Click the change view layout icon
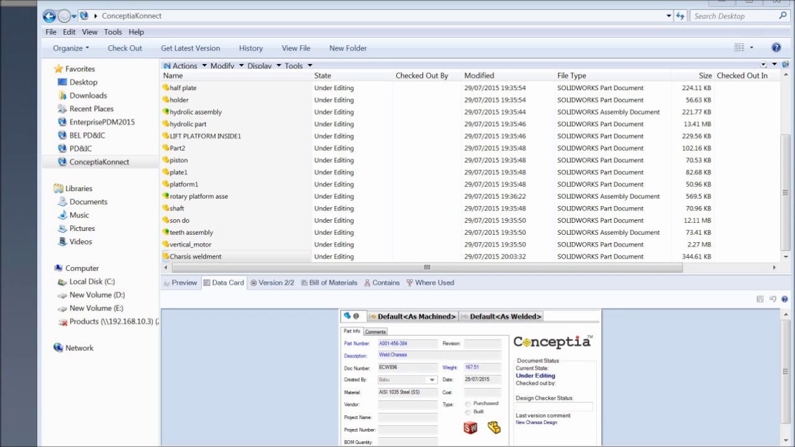The width and height of the screenshot is (795, 447). [x=739, y=48]
